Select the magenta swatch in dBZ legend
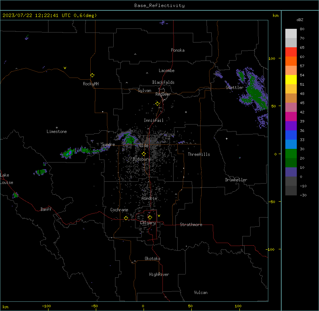319x311 pixels. click(291, 116)
